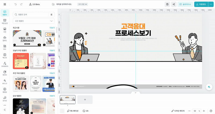Open the 요소 (elements) sidebar panel

pyautogui.click(x=5, y=47)
